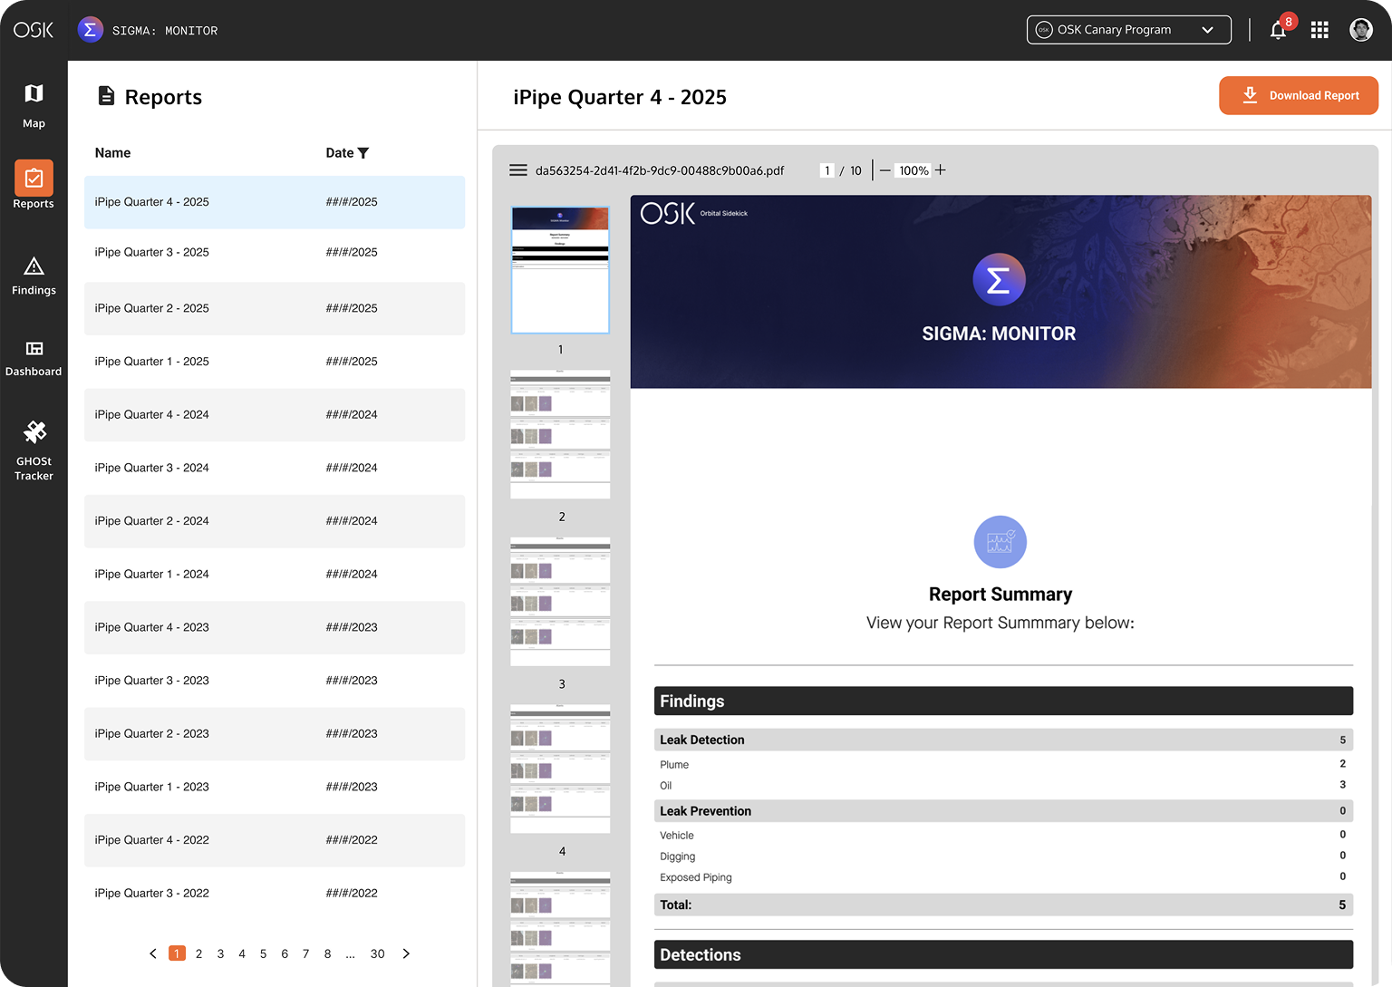The height and width of the screenshot is (987, 1392).
Task: Click the Report Summary chart icon
Action: click(1000, 542)
